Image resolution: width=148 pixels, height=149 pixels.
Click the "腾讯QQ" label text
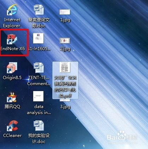[x=12, y=107]
